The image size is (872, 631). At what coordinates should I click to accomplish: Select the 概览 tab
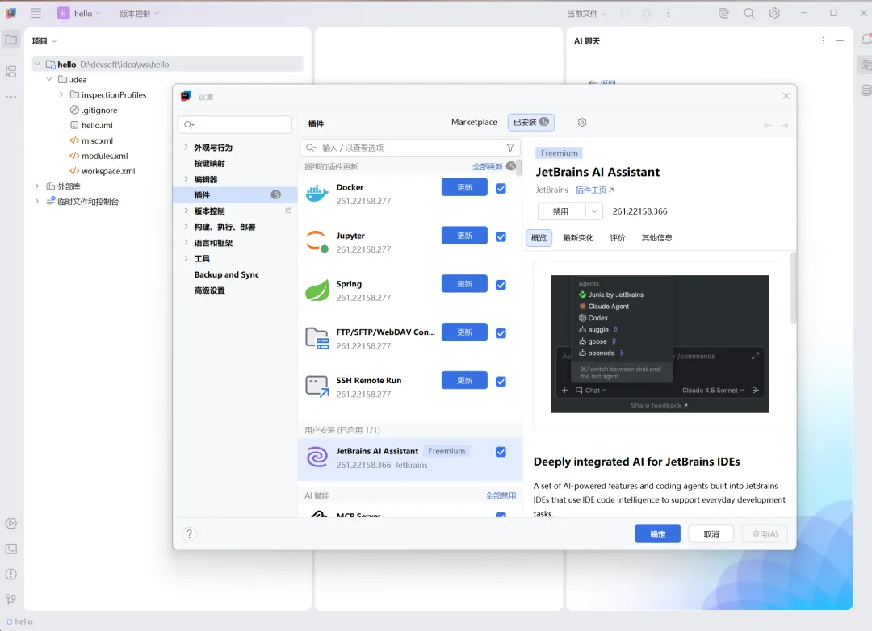click(x=539, y=238)
